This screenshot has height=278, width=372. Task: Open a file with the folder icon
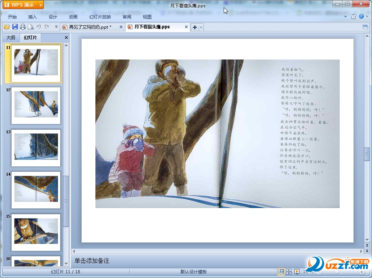[x=7, y=27]
